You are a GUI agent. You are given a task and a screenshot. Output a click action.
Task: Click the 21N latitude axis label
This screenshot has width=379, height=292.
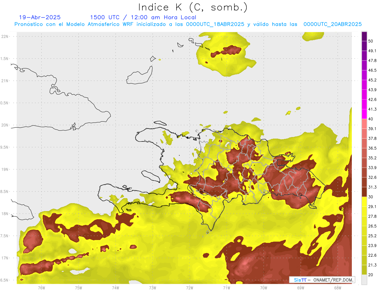[5, 81]
